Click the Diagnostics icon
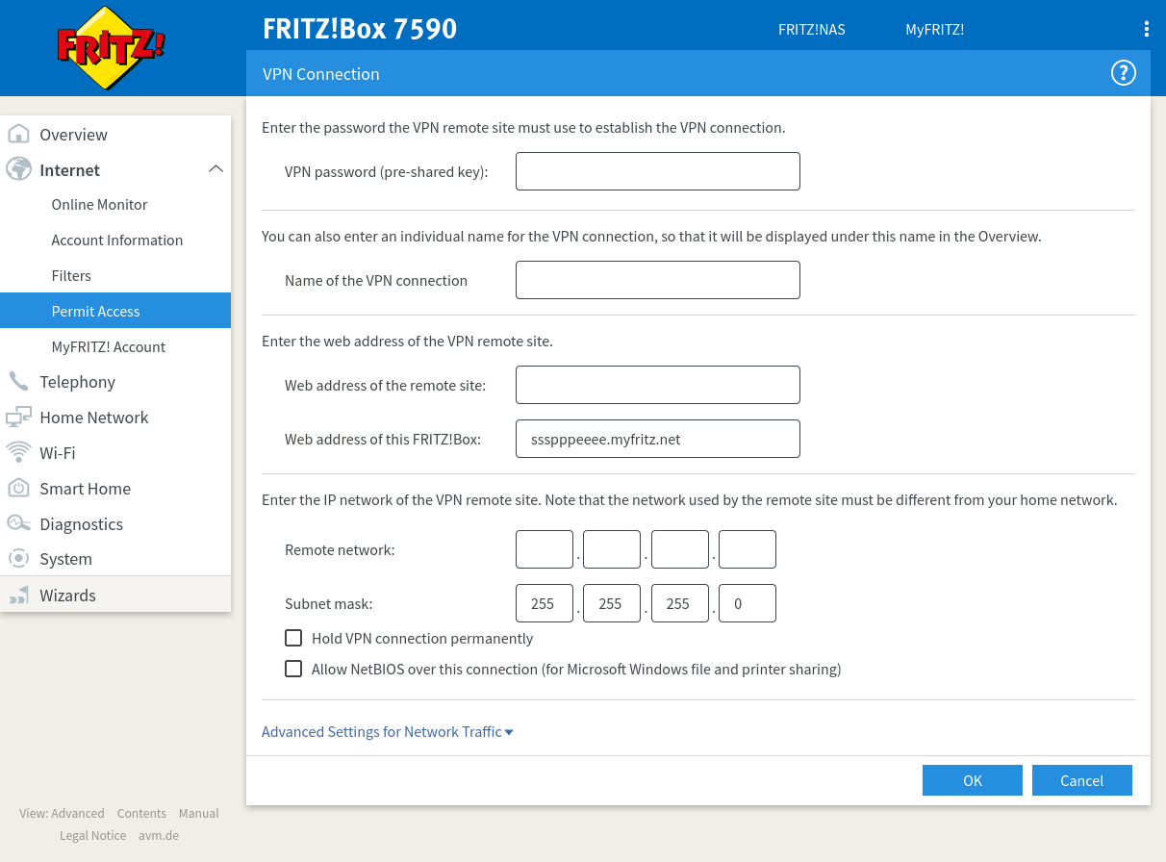The image size is (1166, 862). click(x=18, y=524)
